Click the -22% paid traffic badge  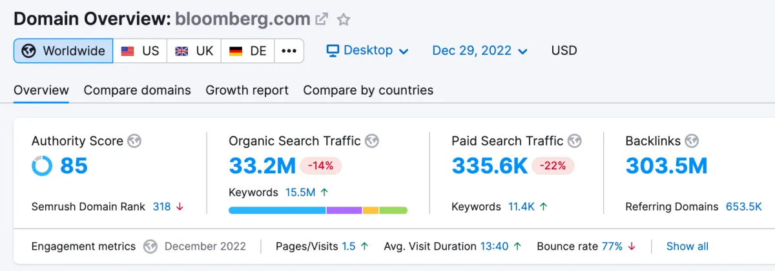553,166
